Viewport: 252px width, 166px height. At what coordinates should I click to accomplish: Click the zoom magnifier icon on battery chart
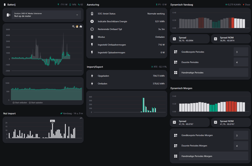pyautogui.click(x=73, y=27)
